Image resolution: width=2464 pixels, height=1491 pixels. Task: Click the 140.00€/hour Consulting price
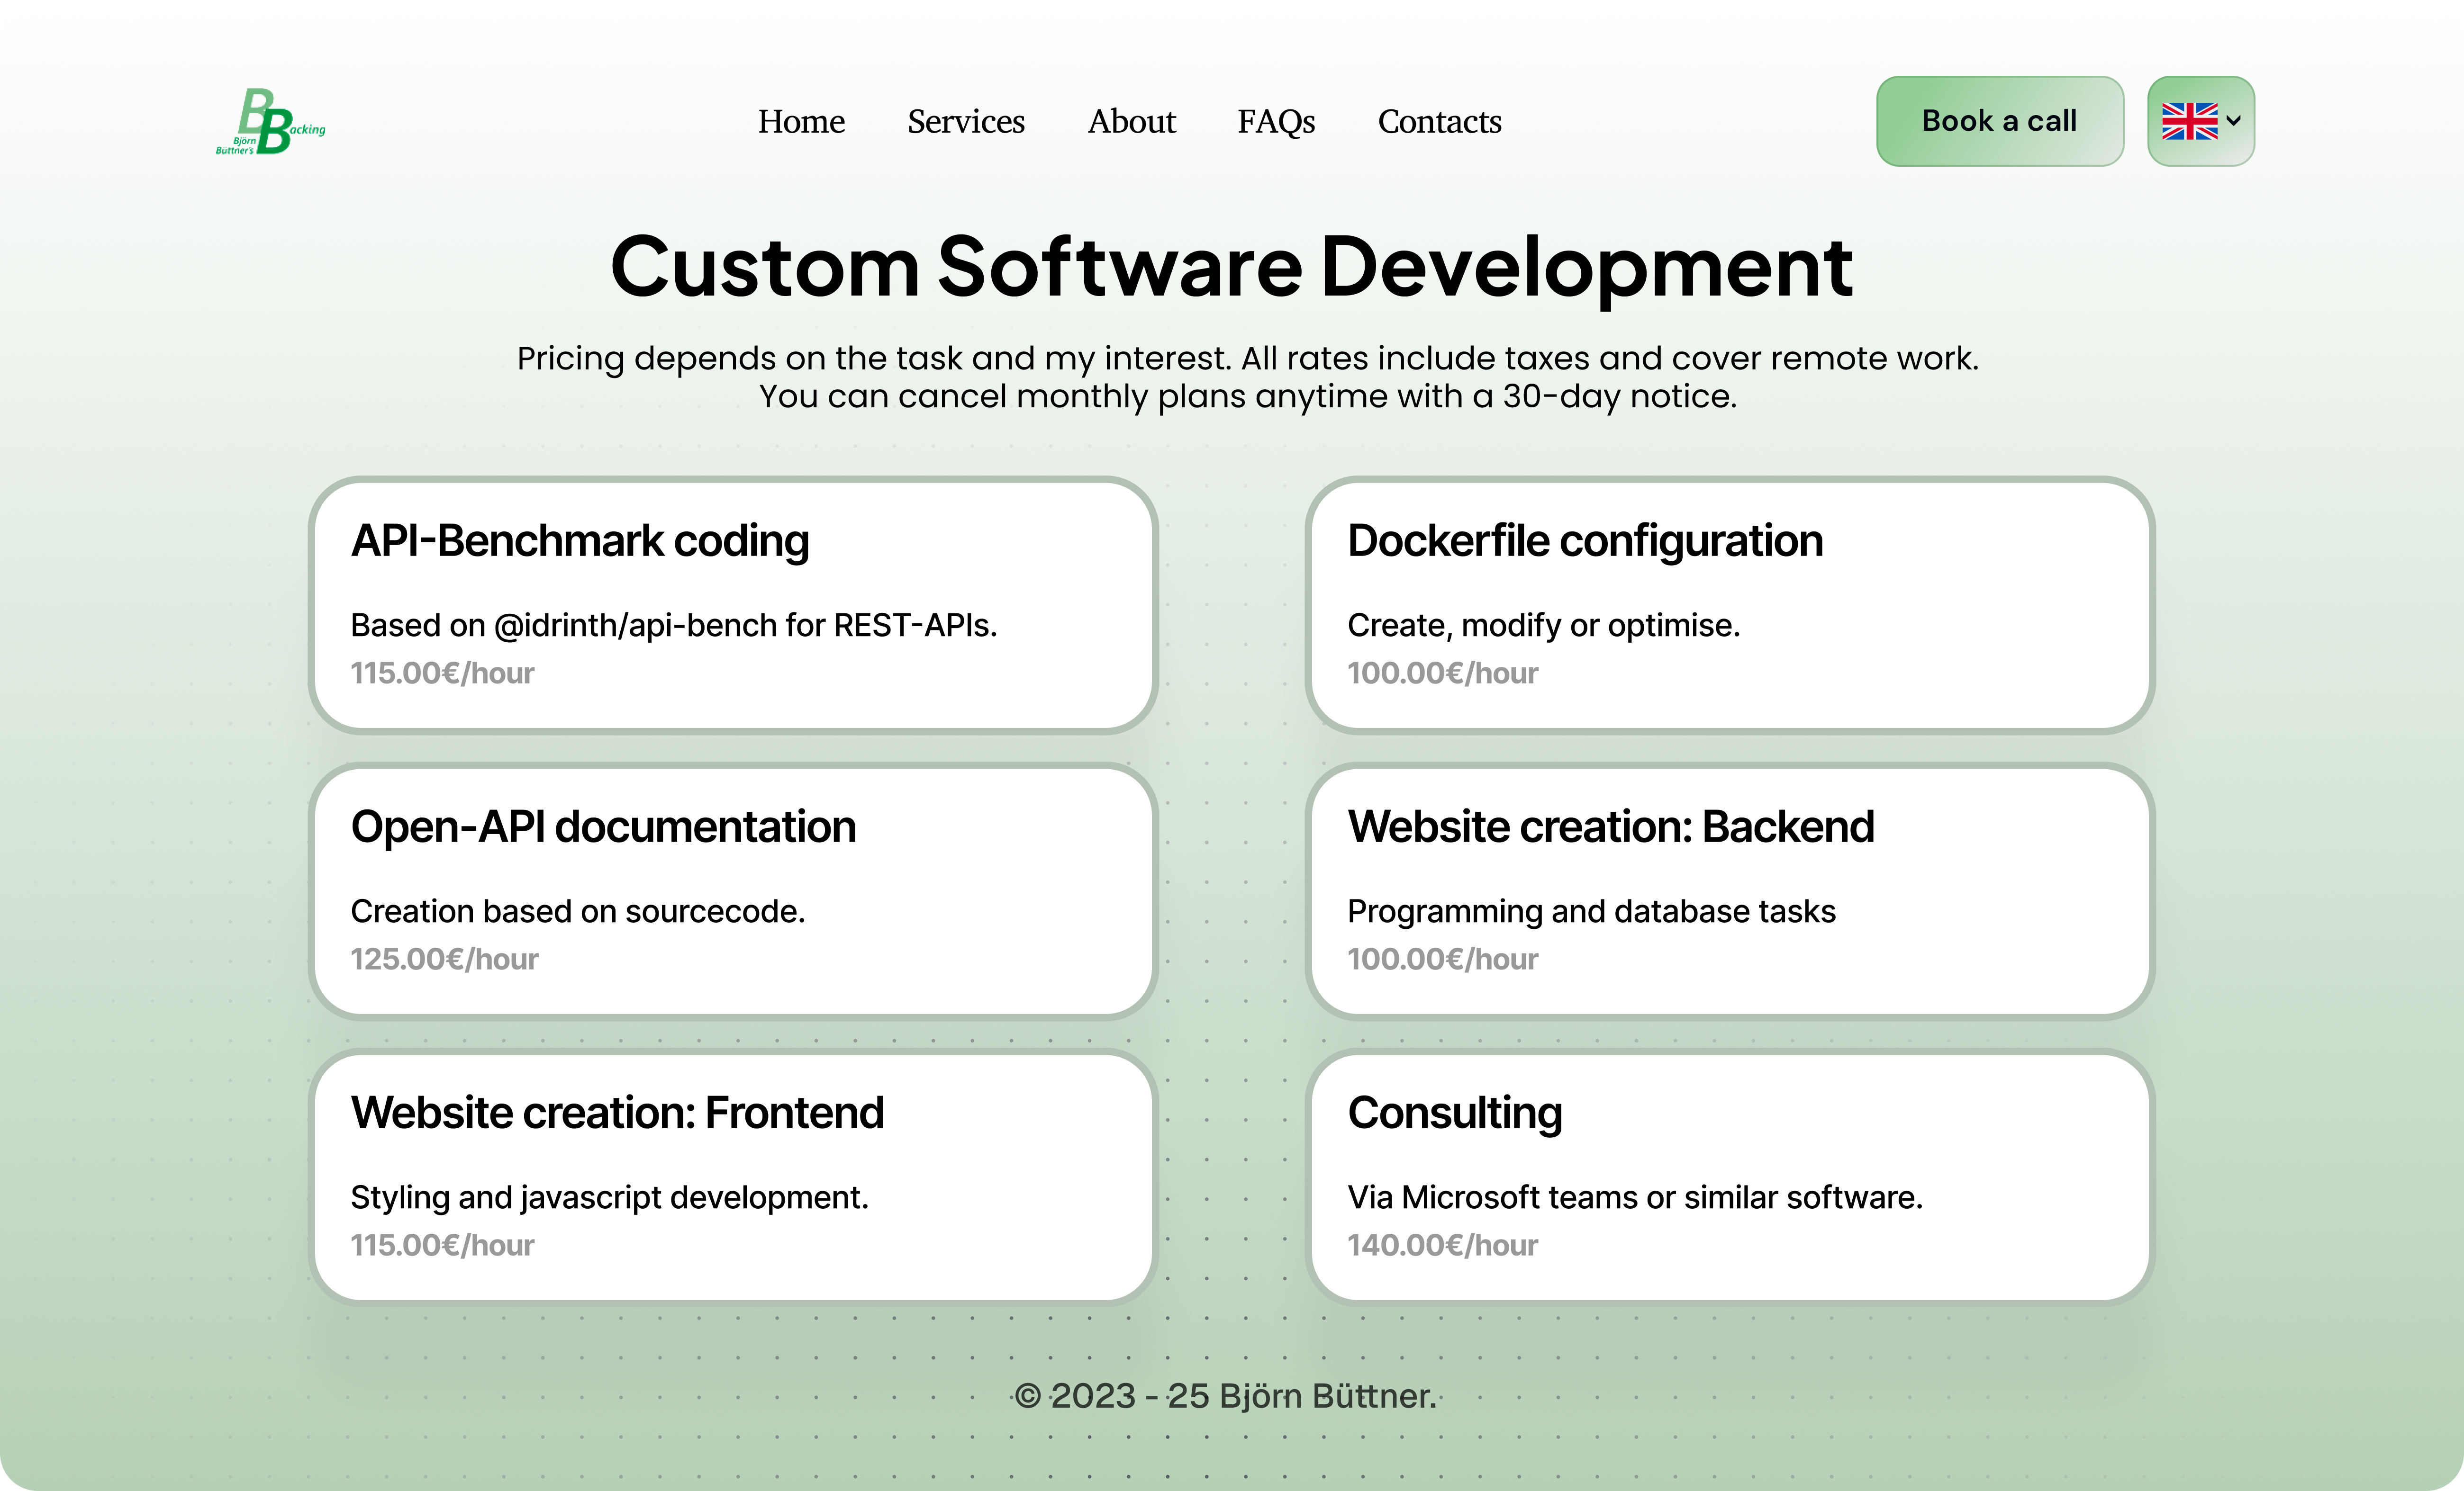click(x=1441, y=1245)
